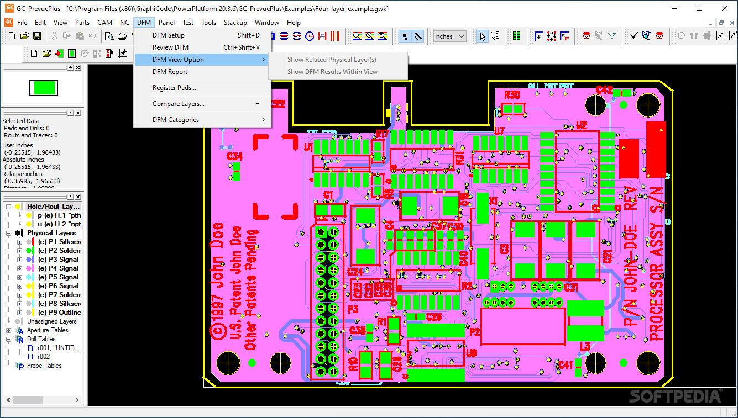Click the Open folder icon in the top toolbar
Image resolution: width=738 pixels, height=418 pixels.
(x=25, y=36)
